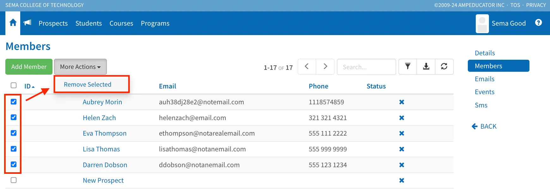550x189 pixels.
Task: Go to the home page icon
Action: pyautogui.click(x=13, y=23)
